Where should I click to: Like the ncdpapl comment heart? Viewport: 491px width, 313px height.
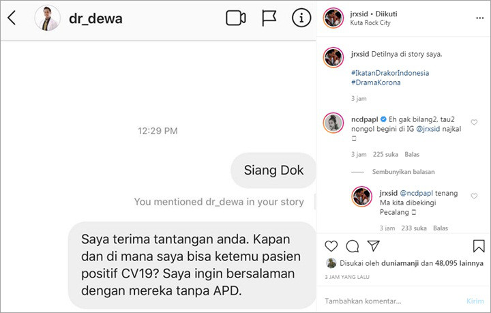[x=474, y=122]
